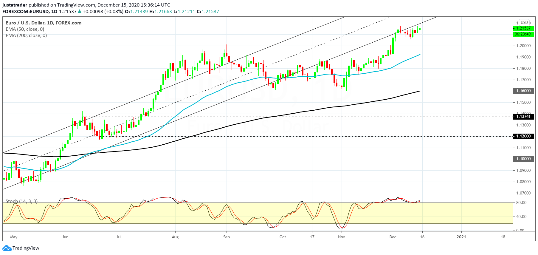Click the 40.00 stochastic scale label

[x=521, y=217]
